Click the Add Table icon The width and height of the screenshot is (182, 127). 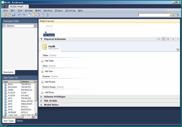(x=43, y=61)
